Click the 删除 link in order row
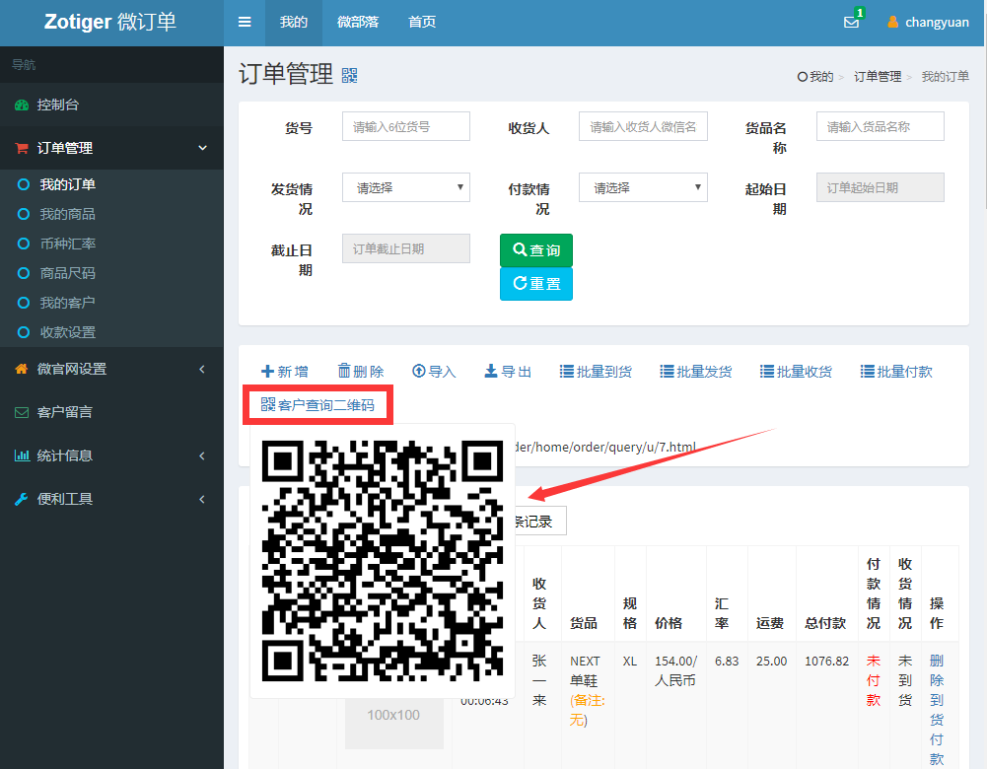The height and width of the screenshot is (769, 987). (x=937, y=670)
